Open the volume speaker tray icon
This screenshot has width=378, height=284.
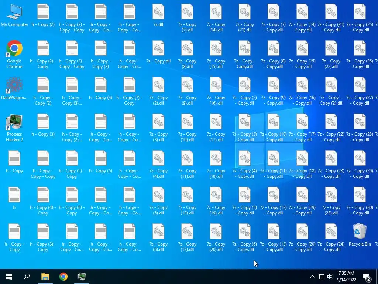330,277
